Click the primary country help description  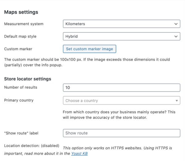tap(119, 115)
